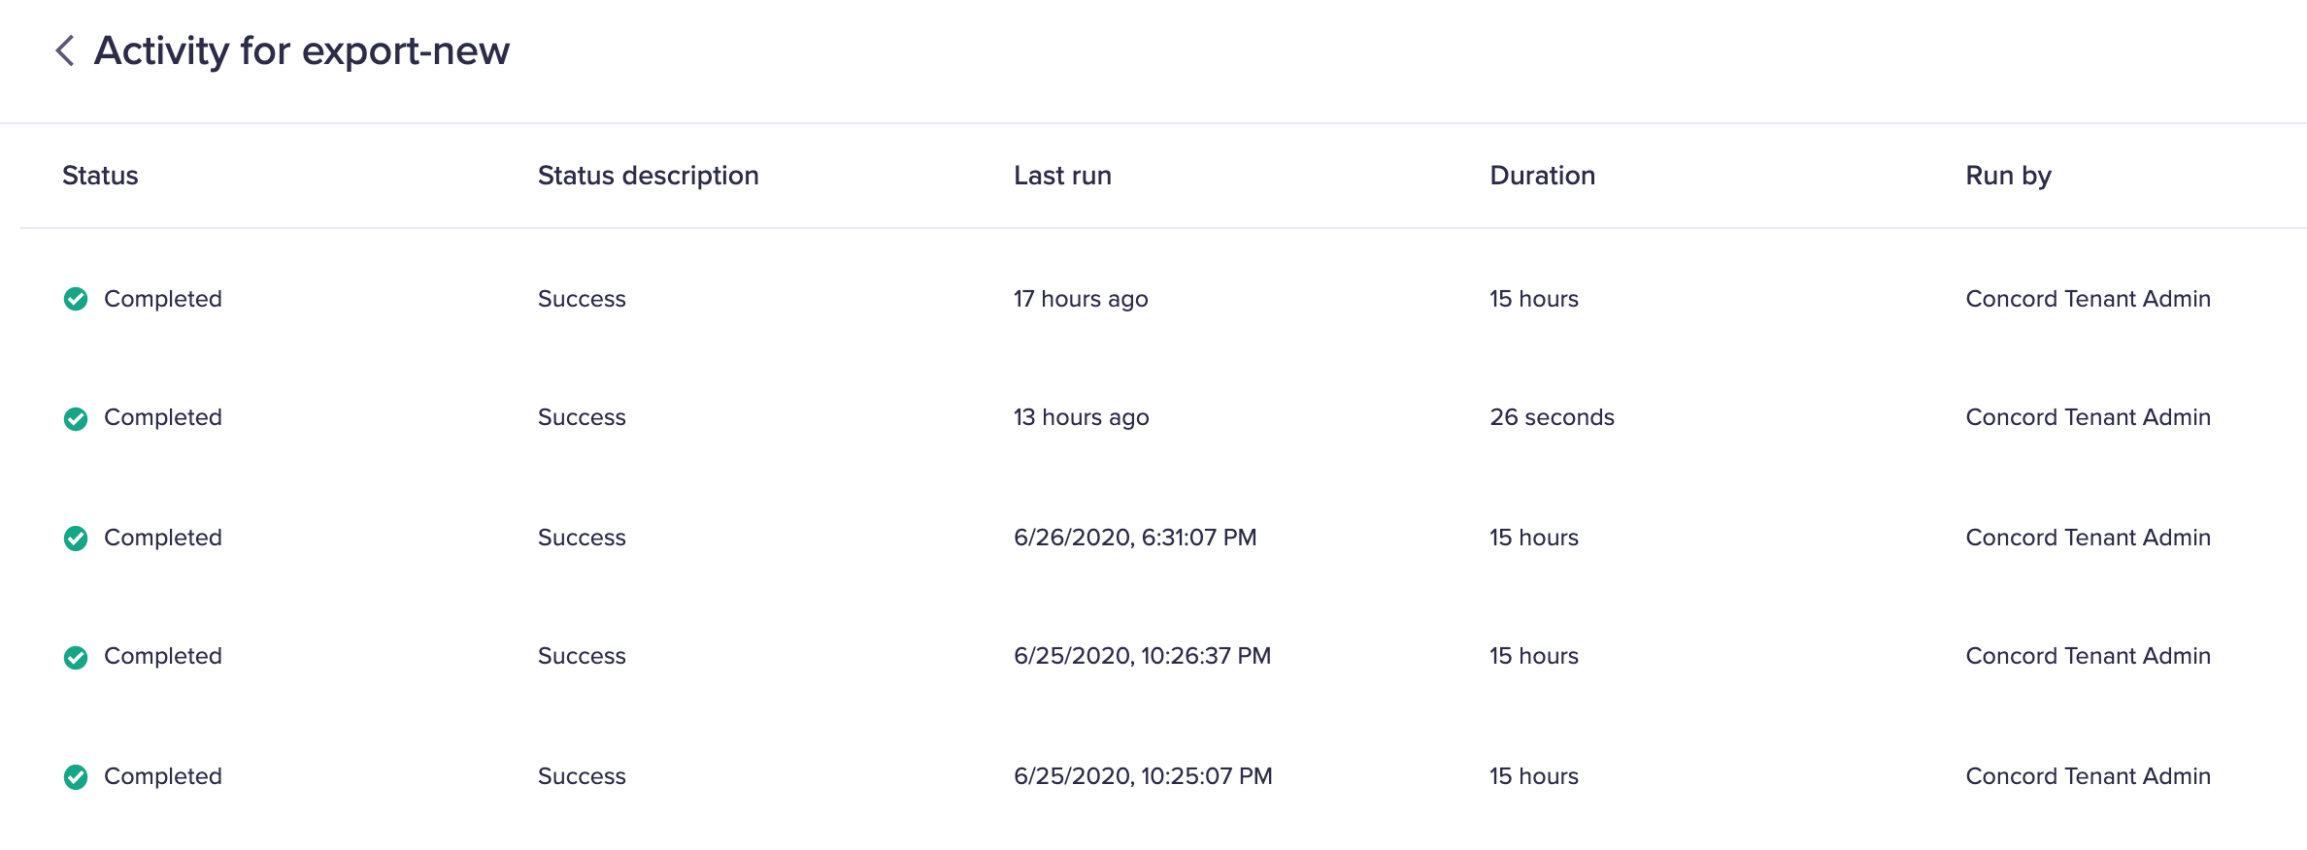
Task: Select the Completed status icon for 6/26/2020 run
Action: pos(78,538)
